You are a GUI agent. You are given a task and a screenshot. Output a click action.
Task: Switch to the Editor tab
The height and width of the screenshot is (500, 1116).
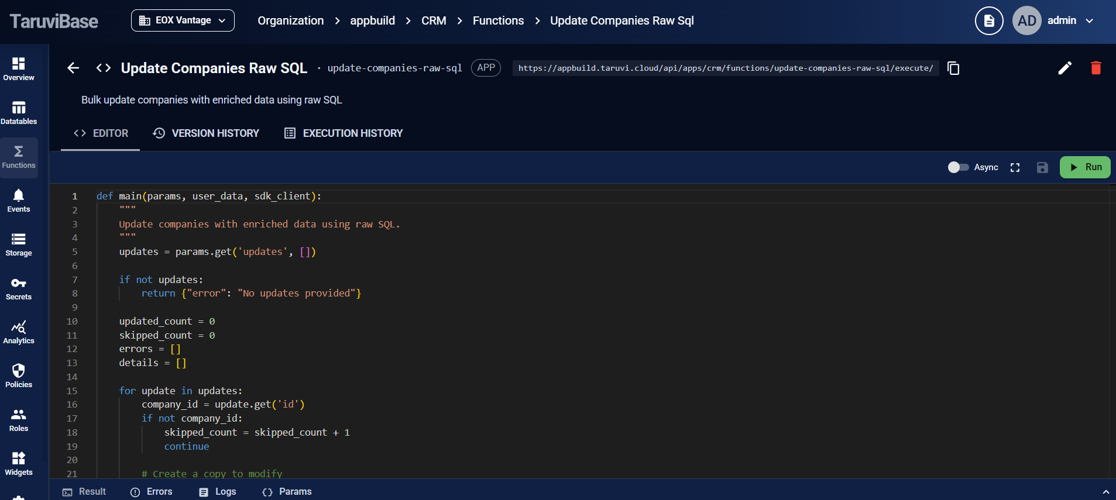click(x=101, y=133)
